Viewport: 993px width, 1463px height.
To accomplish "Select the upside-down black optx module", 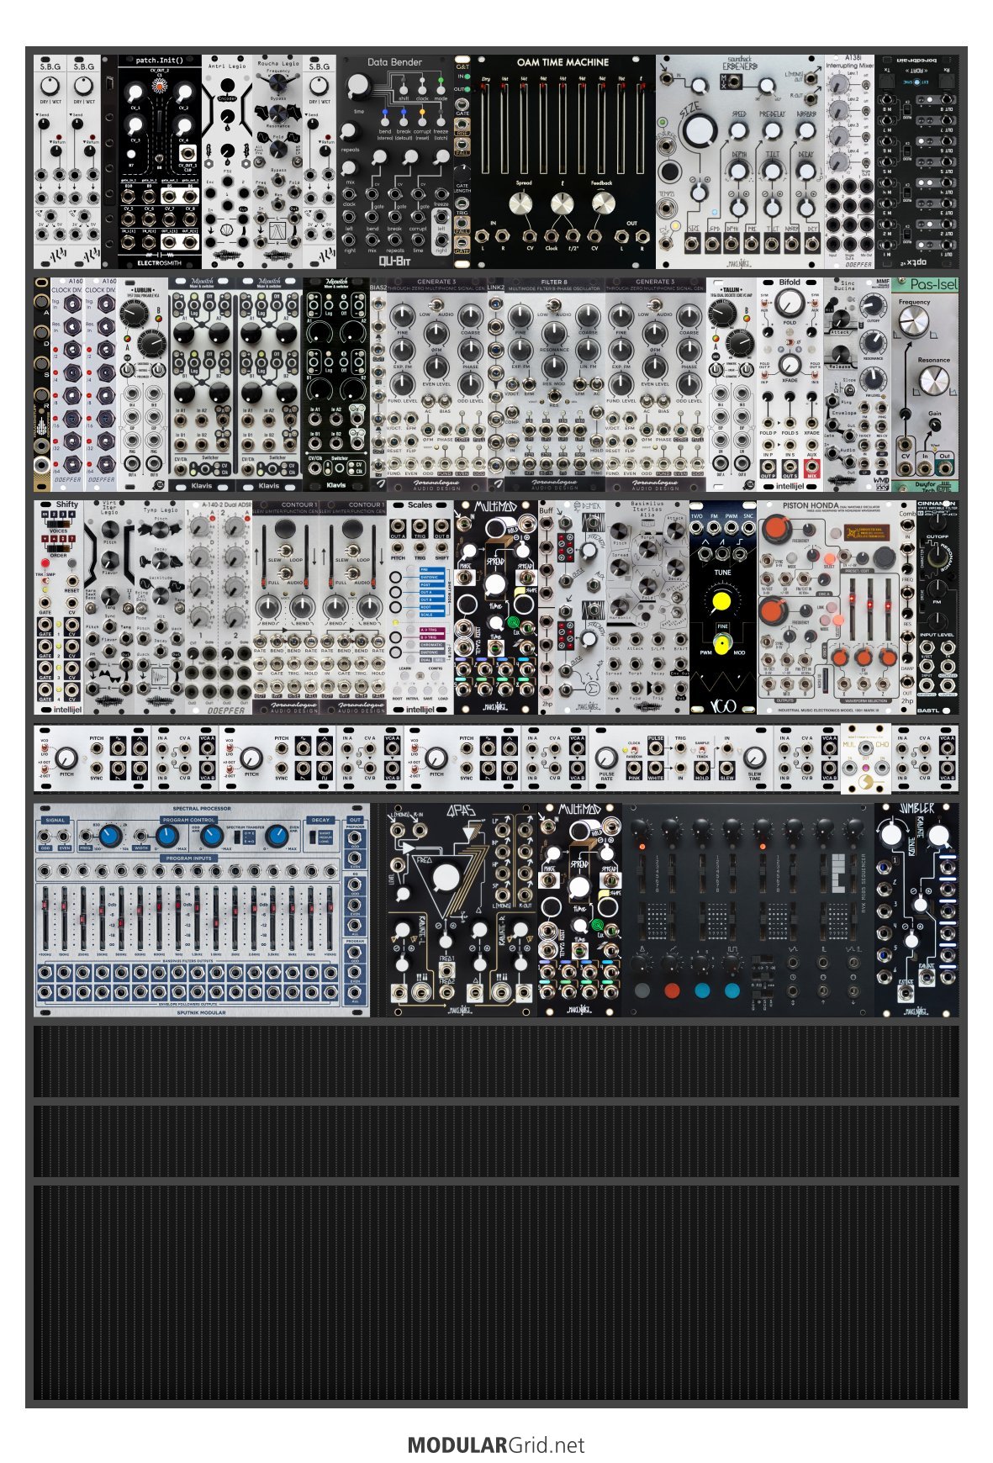I will pos(916,161).
